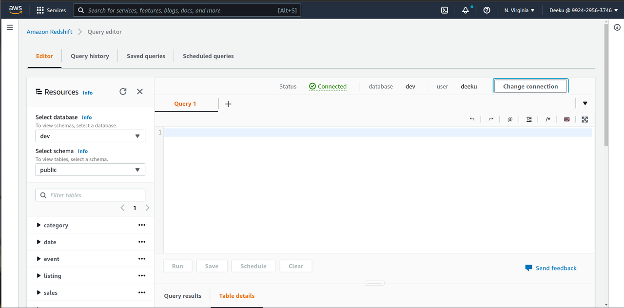Open the actions menu for sales table

coord(142,292)
